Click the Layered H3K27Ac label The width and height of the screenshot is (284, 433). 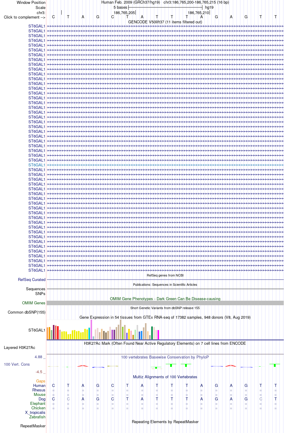tap(19, 347)
